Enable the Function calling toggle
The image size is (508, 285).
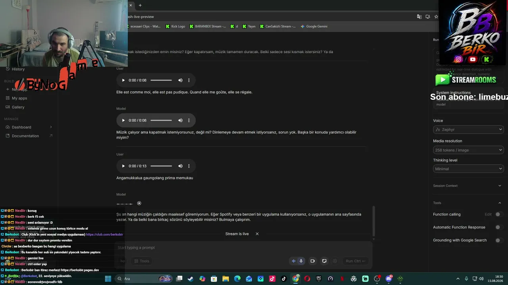499,215
